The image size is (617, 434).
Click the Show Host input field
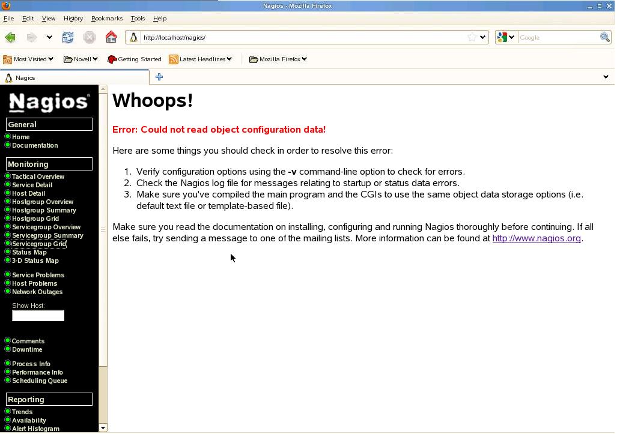click(x=38, y=316)
